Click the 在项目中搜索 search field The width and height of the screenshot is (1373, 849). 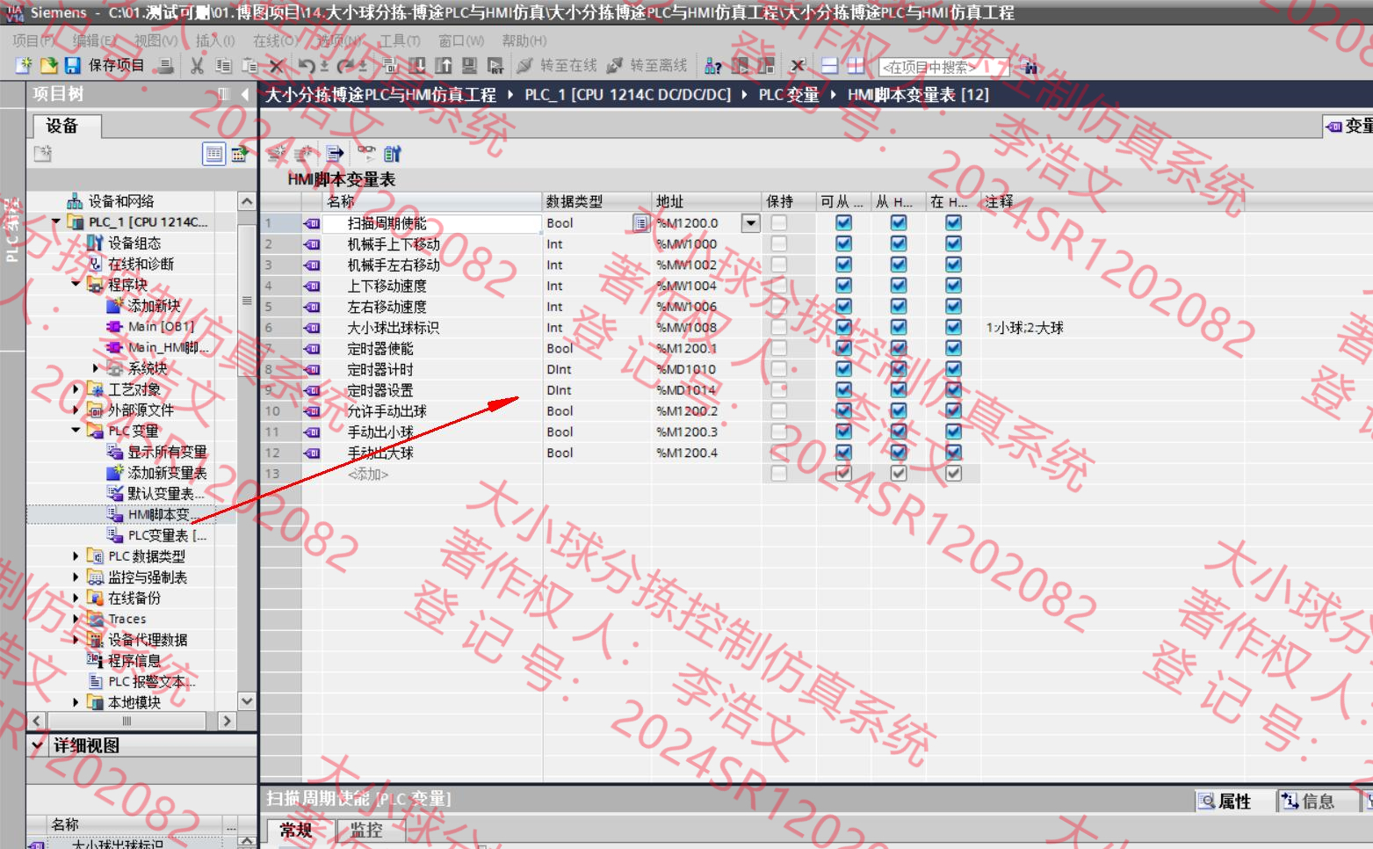(x=943, y=67)
